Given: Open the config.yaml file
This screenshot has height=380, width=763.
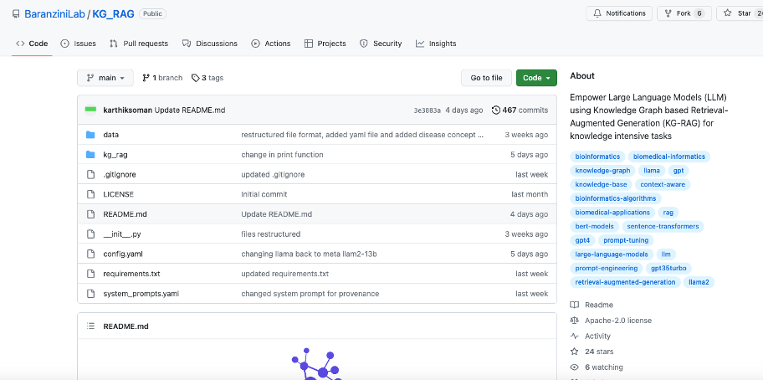Looking at the screenshot, I should (x=123, y=254).
